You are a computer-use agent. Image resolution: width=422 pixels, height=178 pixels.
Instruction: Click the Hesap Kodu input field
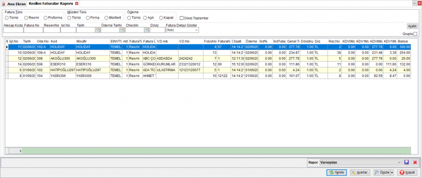click(x=13, y=30)
